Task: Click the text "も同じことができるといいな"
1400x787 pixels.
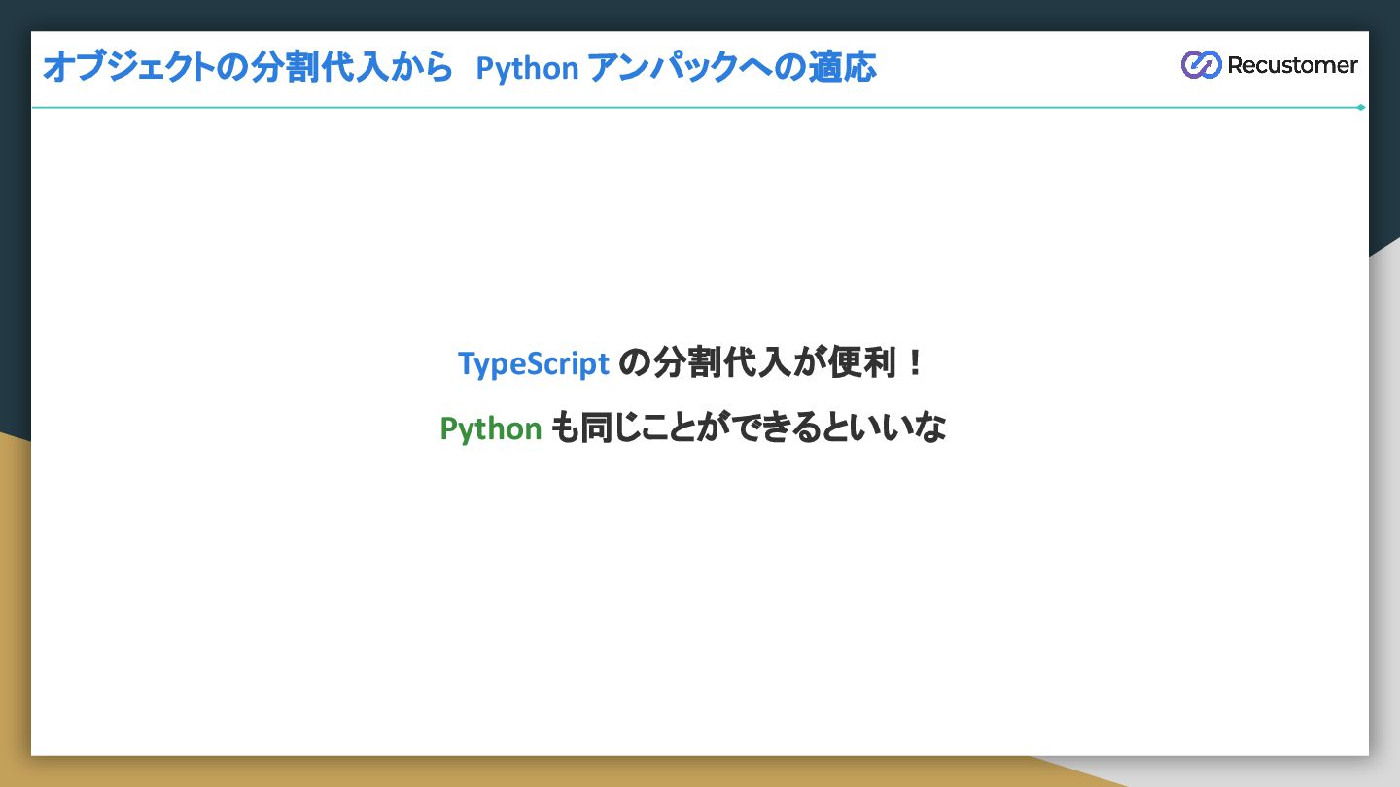Action: (749, 428)
